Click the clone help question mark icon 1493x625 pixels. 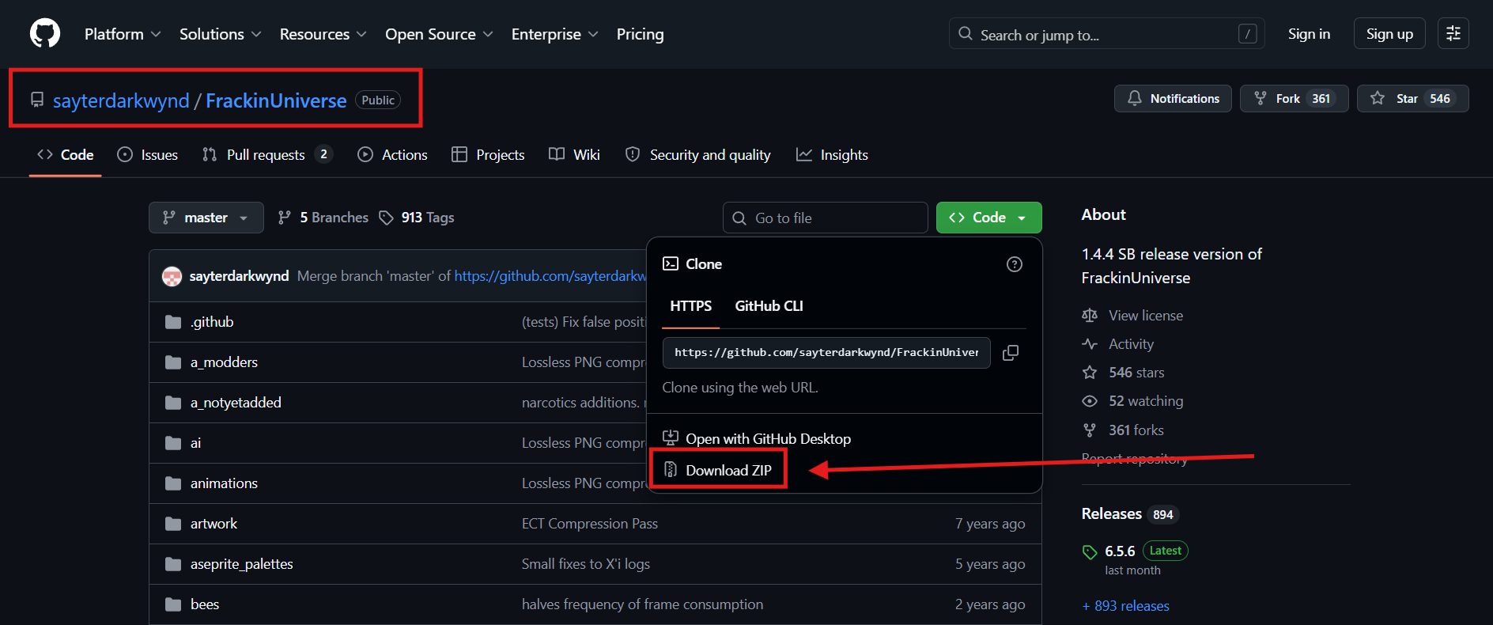tap(1015, 264)
